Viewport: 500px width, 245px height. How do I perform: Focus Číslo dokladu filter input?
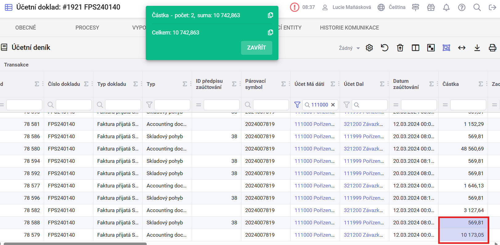[73, 105]
